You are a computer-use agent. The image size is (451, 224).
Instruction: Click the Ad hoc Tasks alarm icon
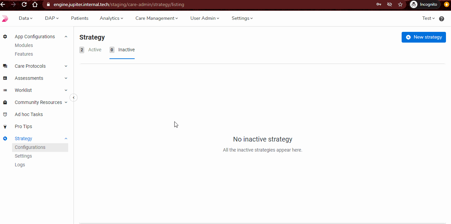(x=5, y=114)
